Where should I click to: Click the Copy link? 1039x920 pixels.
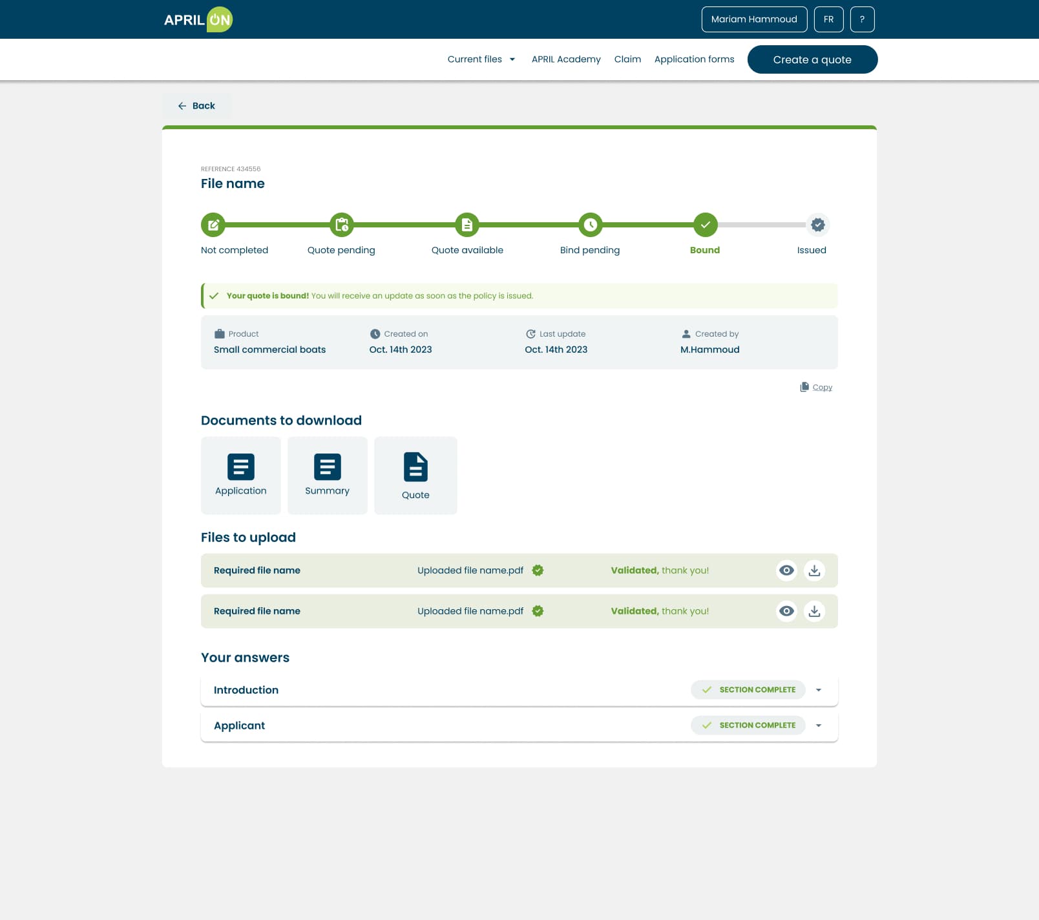pyautogui.click(x=821, y=387)
